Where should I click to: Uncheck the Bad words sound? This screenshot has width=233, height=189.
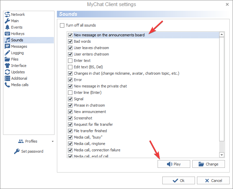click(70, 42)
